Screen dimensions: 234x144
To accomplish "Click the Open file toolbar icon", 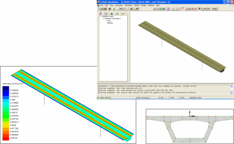I will (102, 9).
